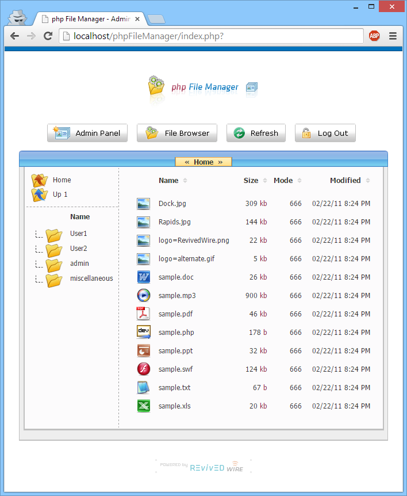The width and height of the screenshot is (407, 496).
Task: Click the Excel icon next to sample.xls
Action: click(143, 406)
